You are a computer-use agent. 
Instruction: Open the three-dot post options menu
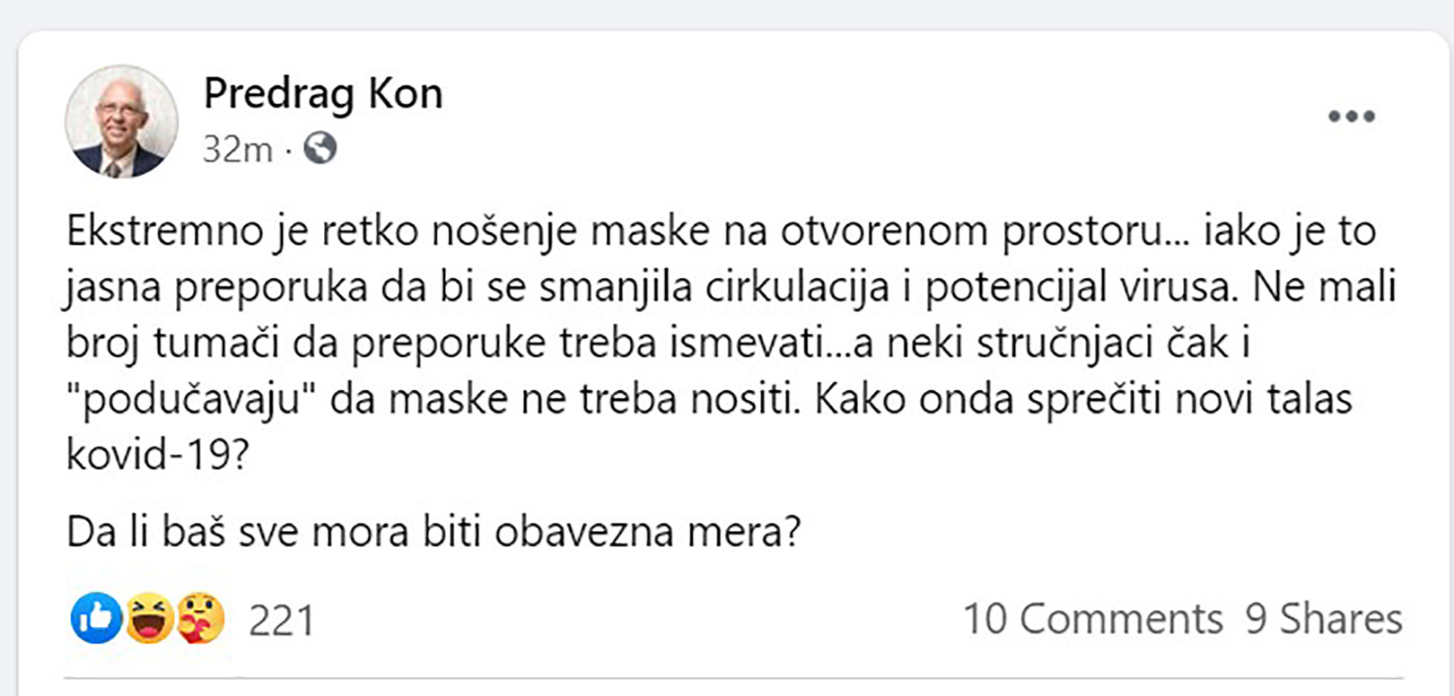1350,115
